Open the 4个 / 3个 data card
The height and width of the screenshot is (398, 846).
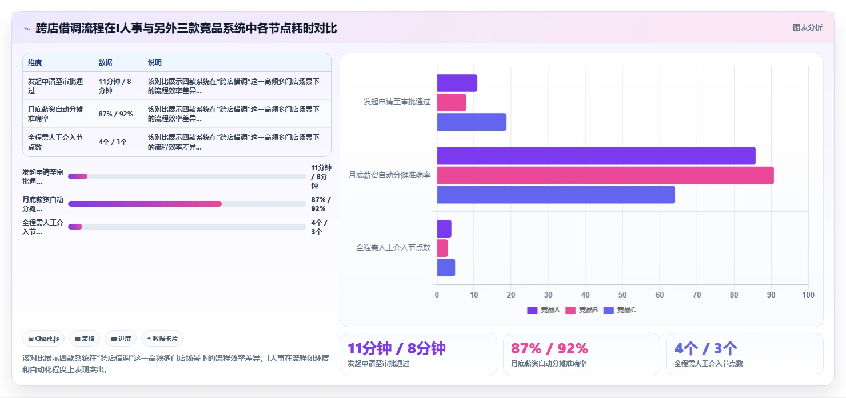point(745,354)
